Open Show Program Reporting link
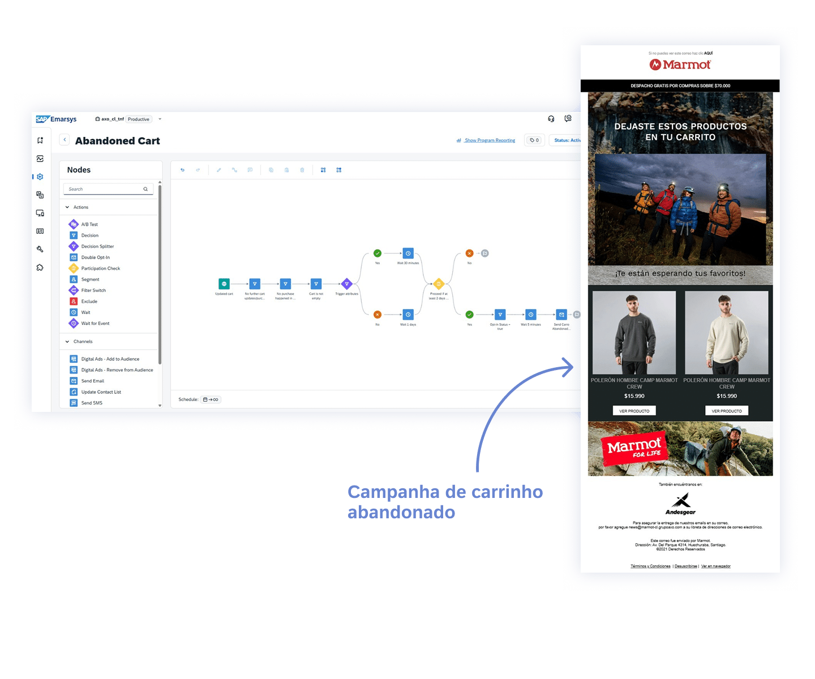815x679 pixels. coord(489,140)
